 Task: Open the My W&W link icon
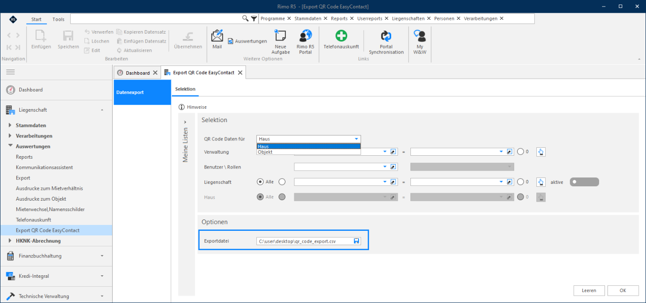(x=419, y=42)
